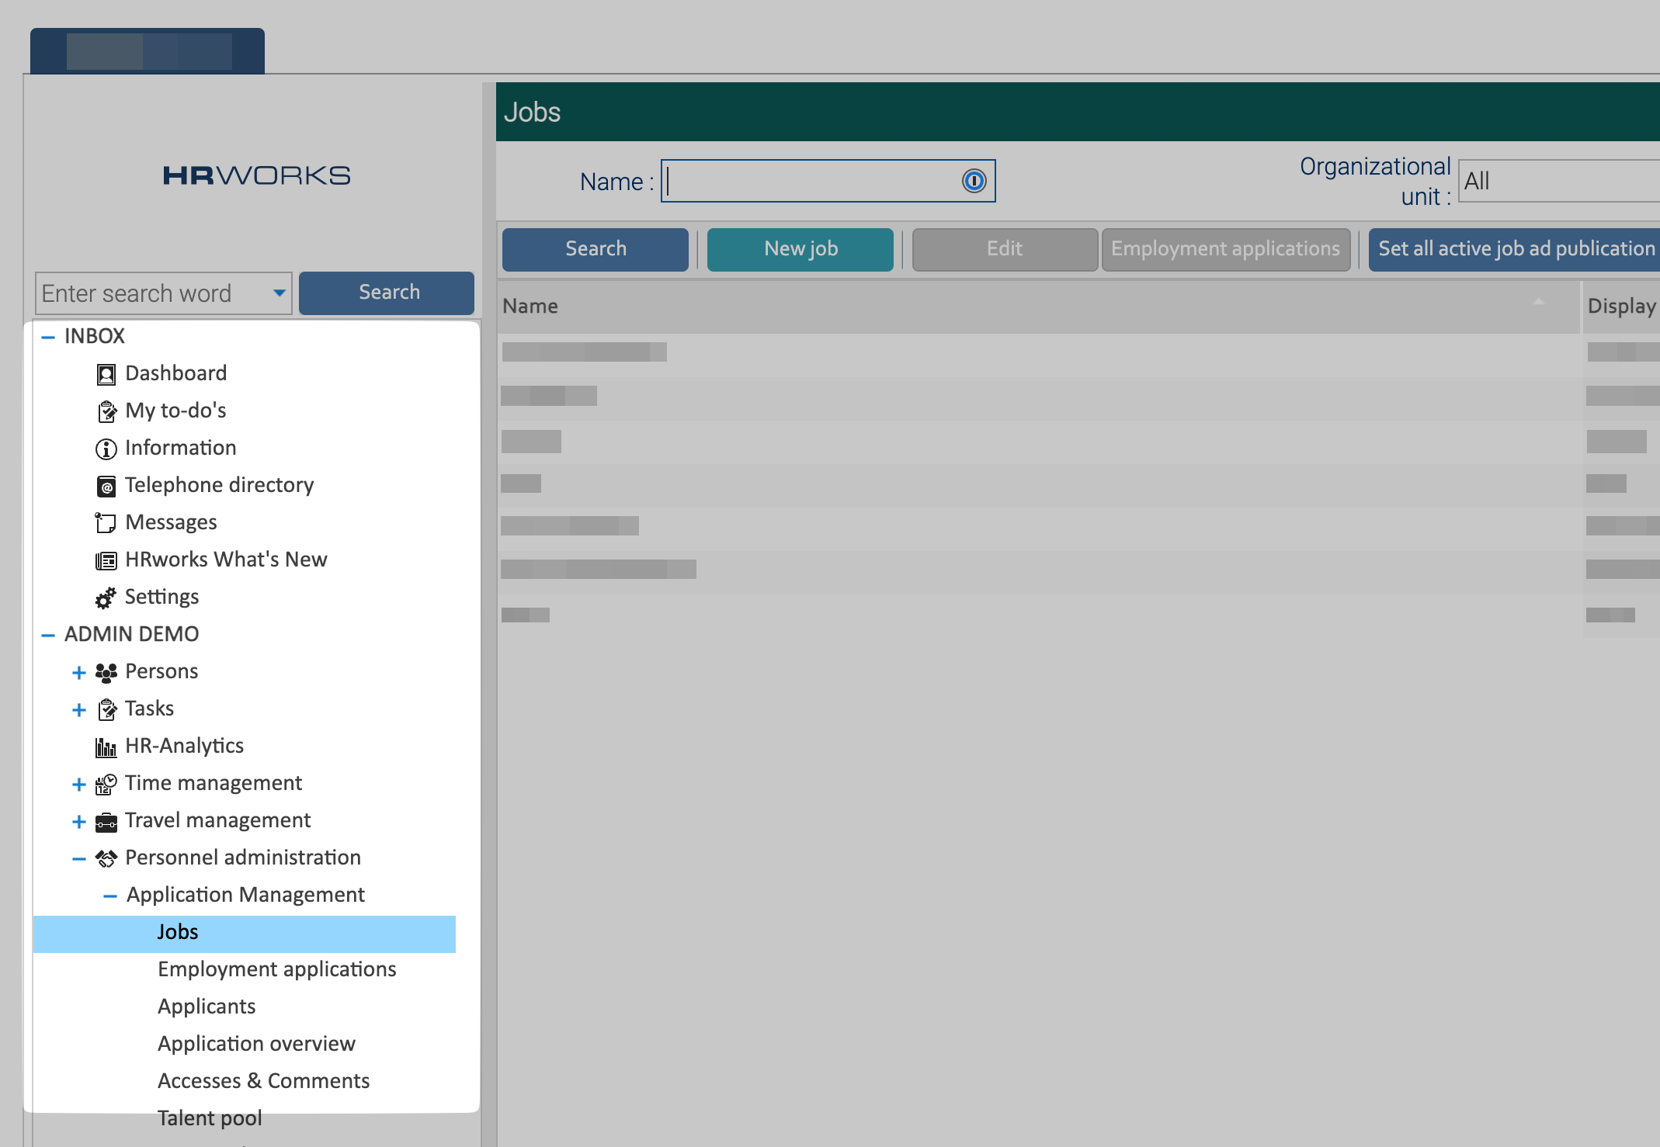This screenshot has height=1147, width=1660.
Task: Click the HRworks What's New newspaper icon
Action: click(x=106, y=560)
